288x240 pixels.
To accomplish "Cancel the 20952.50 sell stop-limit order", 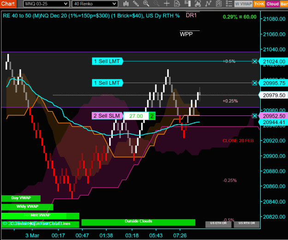I will [254, 116].
